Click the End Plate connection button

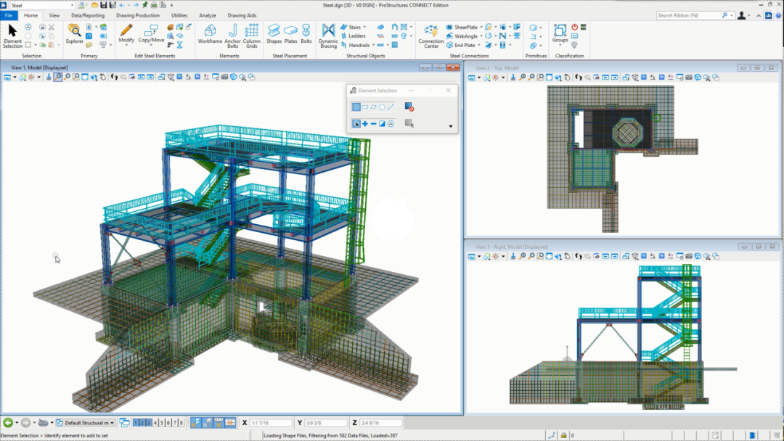point(460,45)
